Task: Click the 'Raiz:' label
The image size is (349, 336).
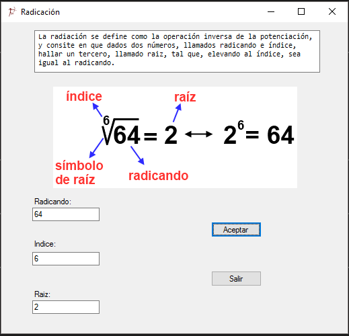Action: tap(42, 294)
